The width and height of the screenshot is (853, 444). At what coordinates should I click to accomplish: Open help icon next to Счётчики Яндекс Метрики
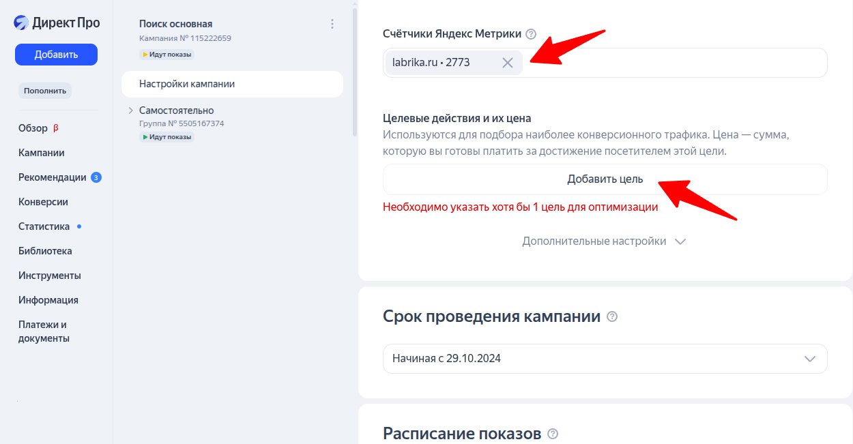532,34
